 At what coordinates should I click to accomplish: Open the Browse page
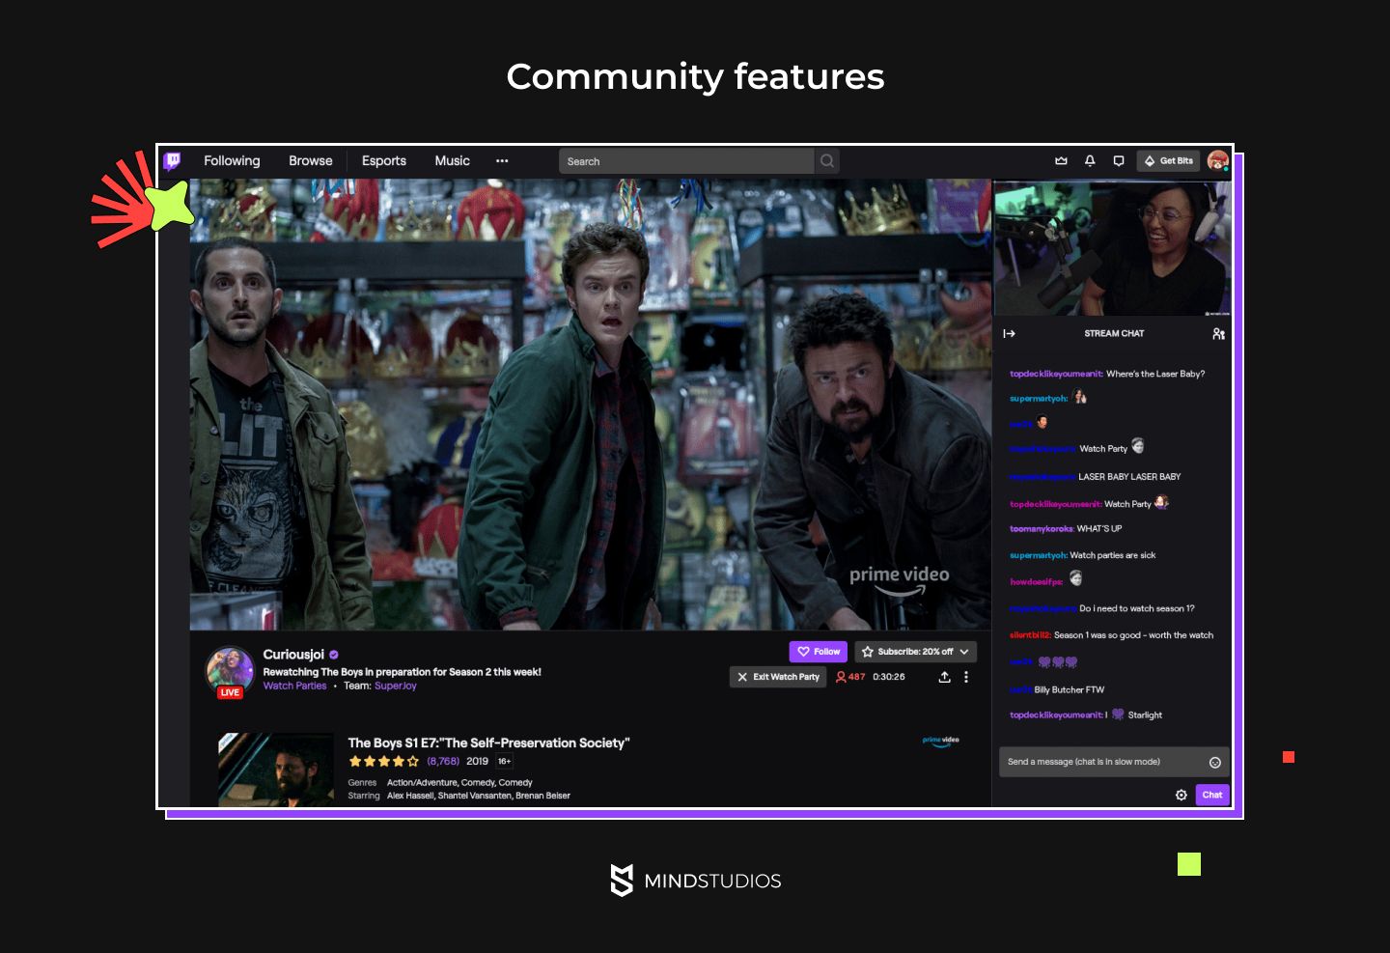click(x=311, y=160)
